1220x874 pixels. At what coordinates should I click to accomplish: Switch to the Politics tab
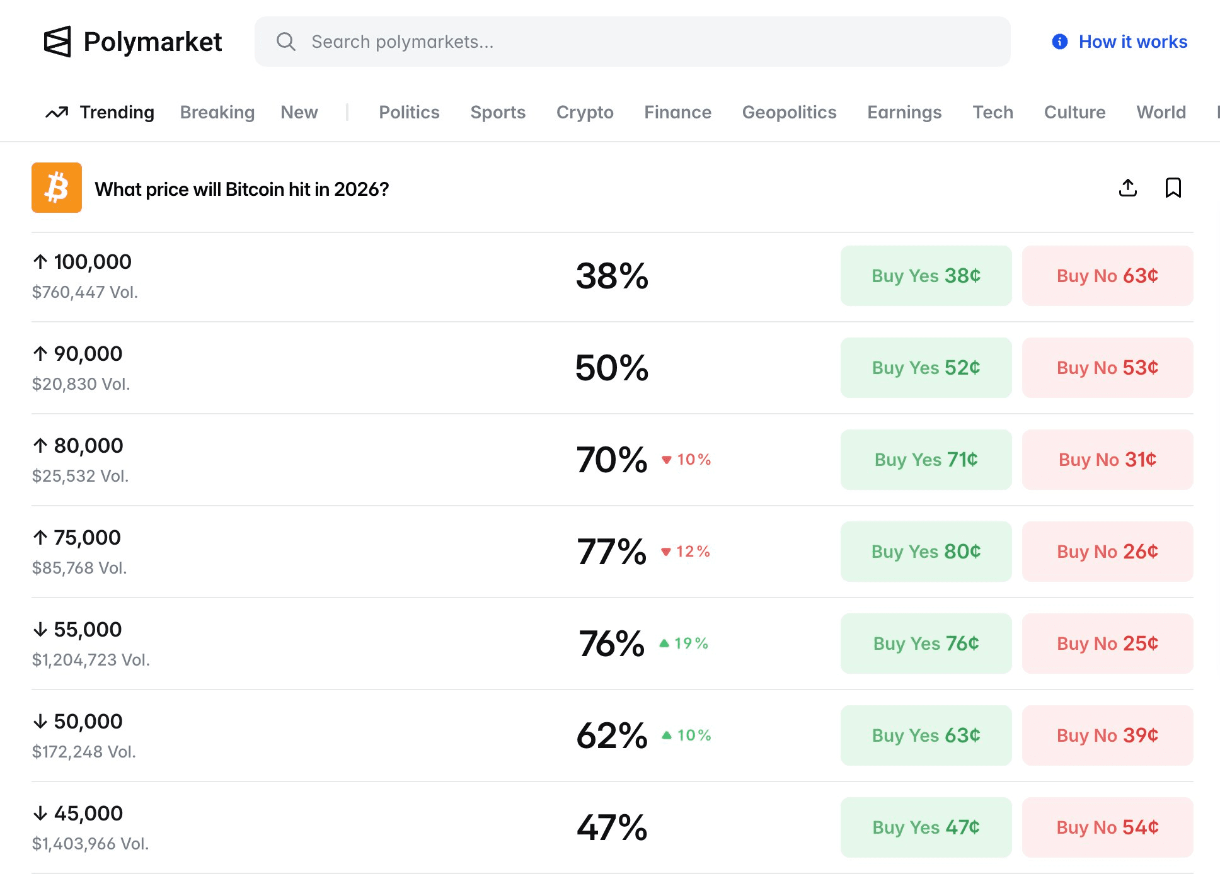(x=409, y=113)
